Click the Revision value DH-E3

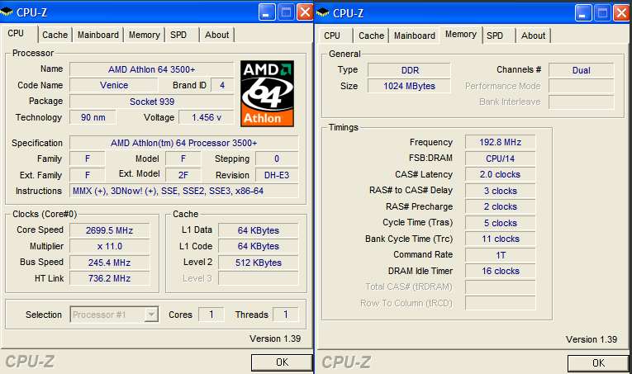pos(277,175)
